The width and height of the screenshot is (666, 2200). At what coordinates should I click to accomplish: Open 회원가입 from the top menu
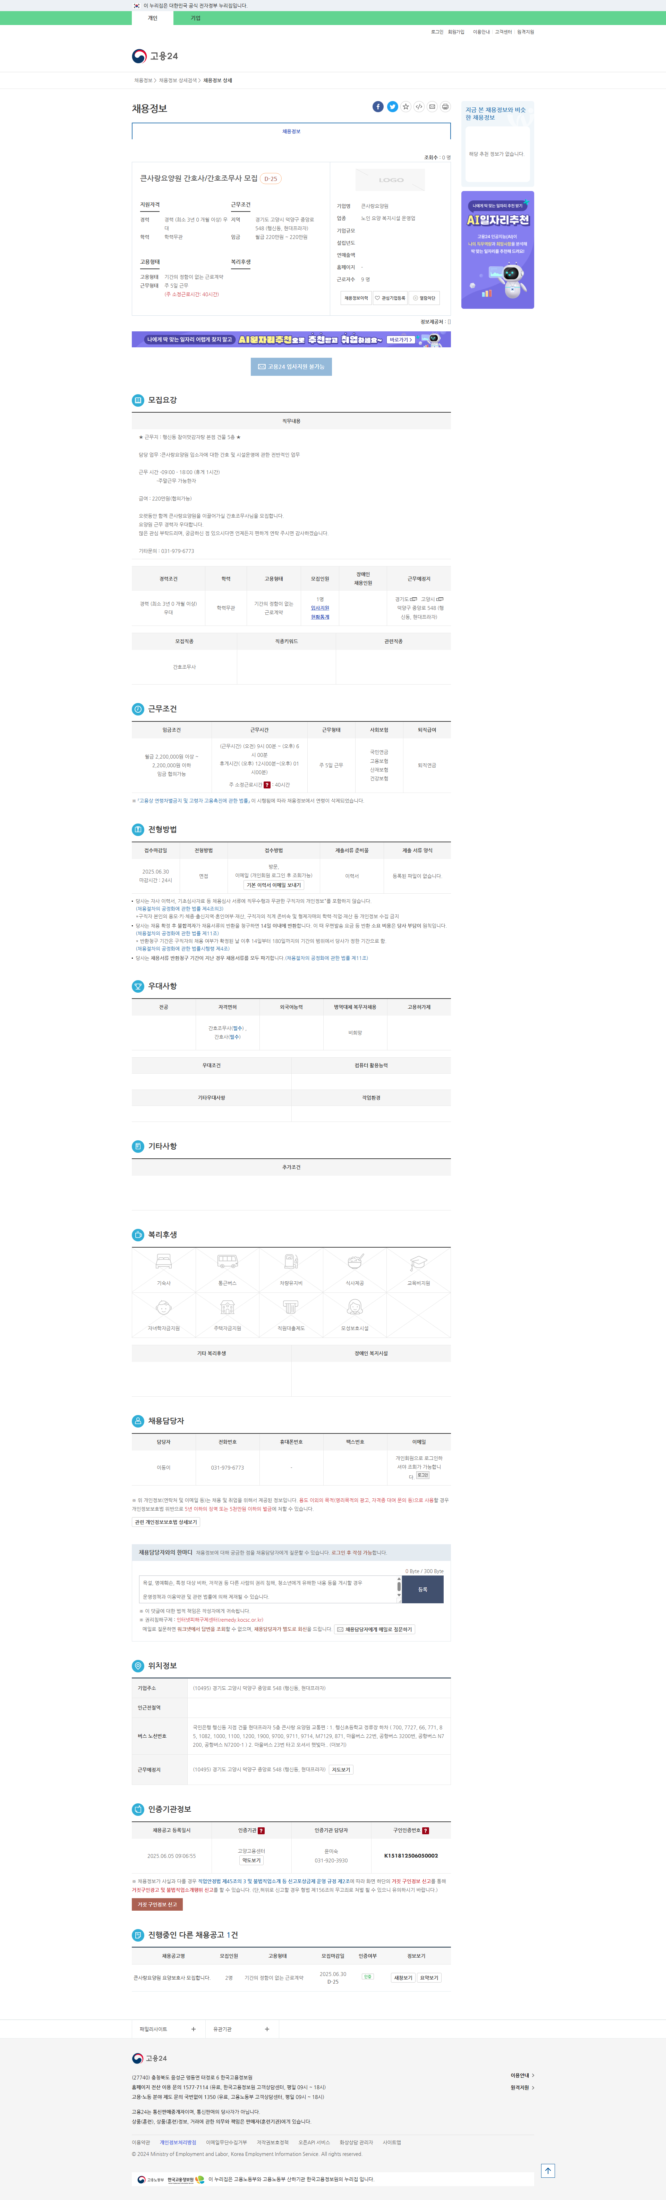pyautogui.click(x=456, y=32)
